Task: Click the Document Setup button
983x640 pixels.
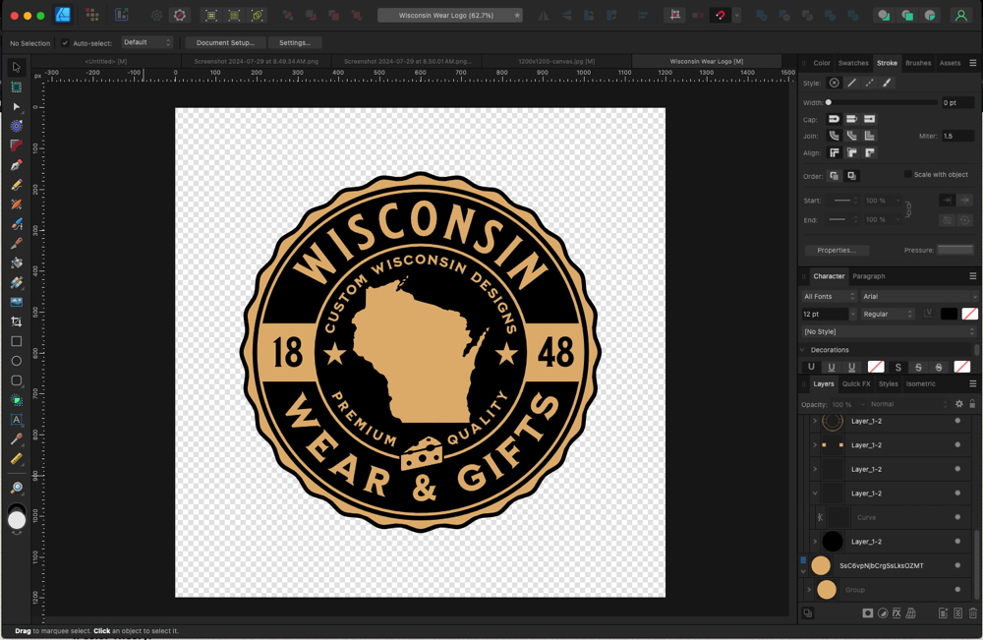Action: [225, 43]
